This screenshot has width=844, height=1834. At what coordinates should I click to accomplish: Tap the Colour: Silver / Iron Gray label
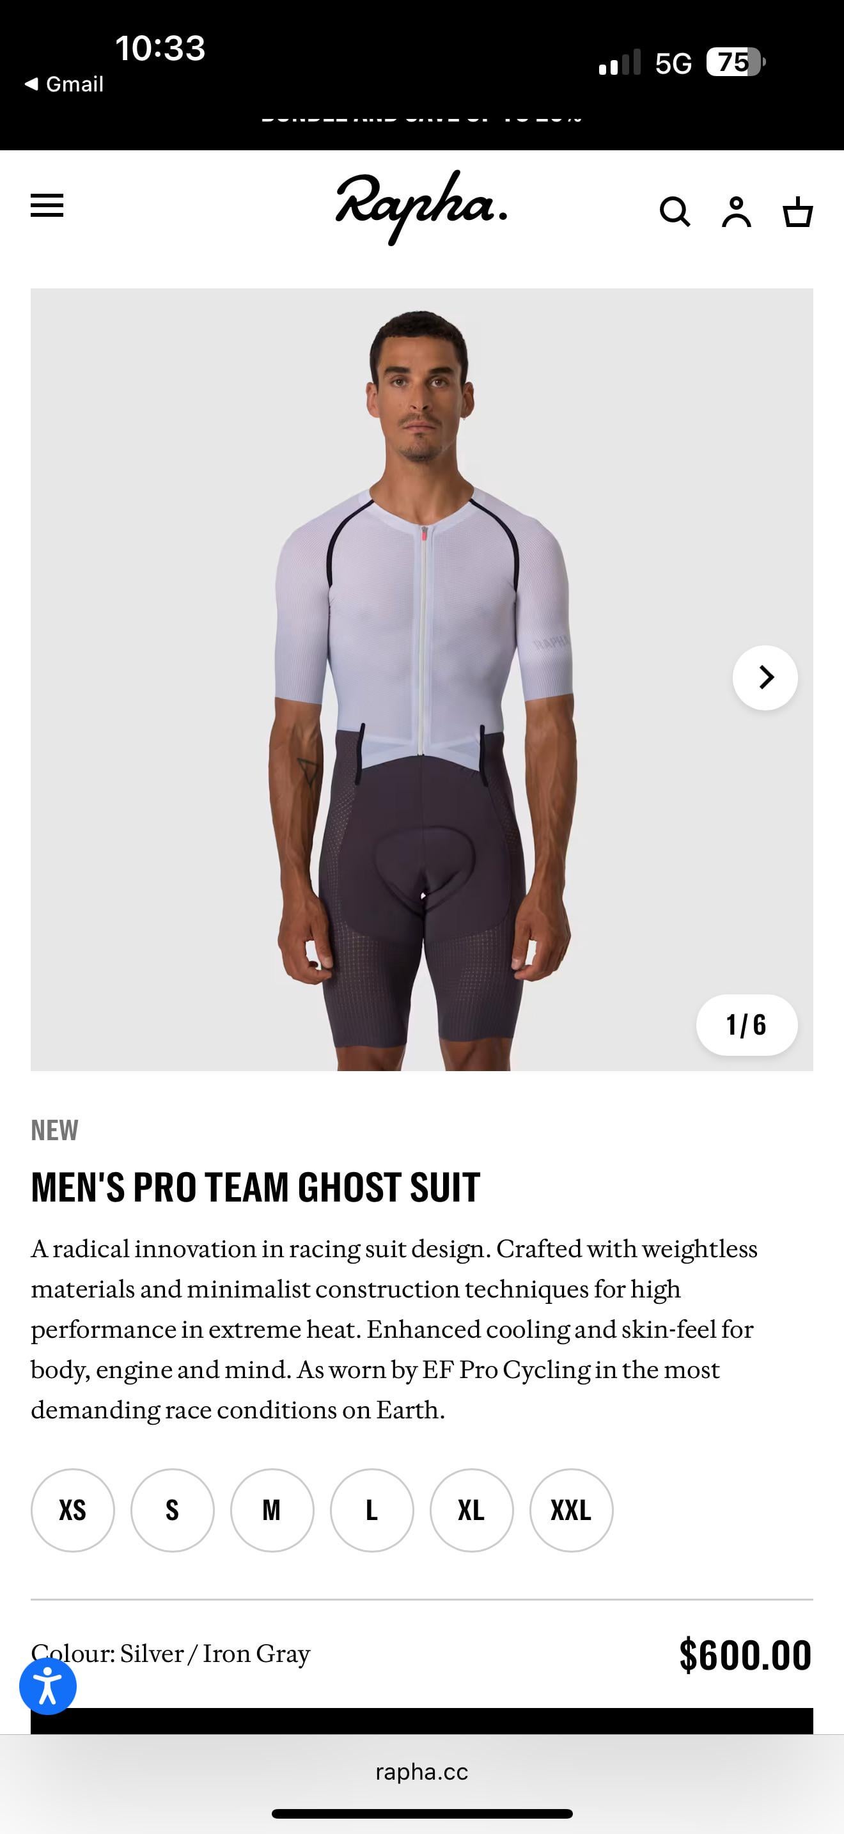click(171, 1653)
